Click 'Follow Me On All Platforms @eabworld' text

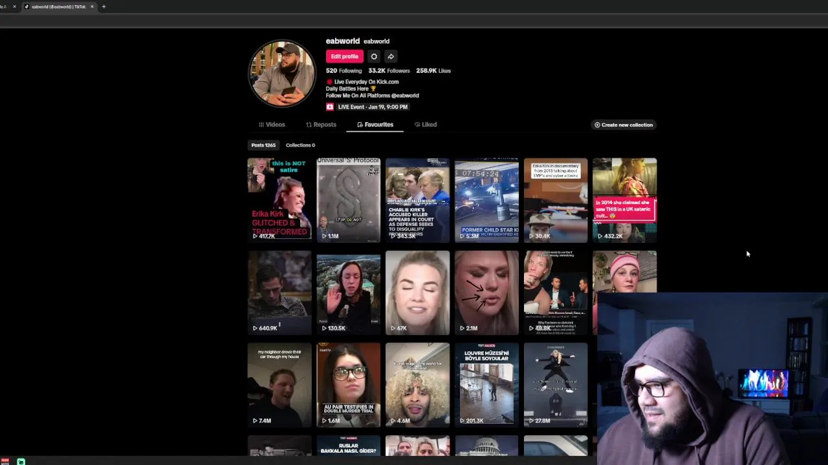pyautogui.click(x=373, y=96)
